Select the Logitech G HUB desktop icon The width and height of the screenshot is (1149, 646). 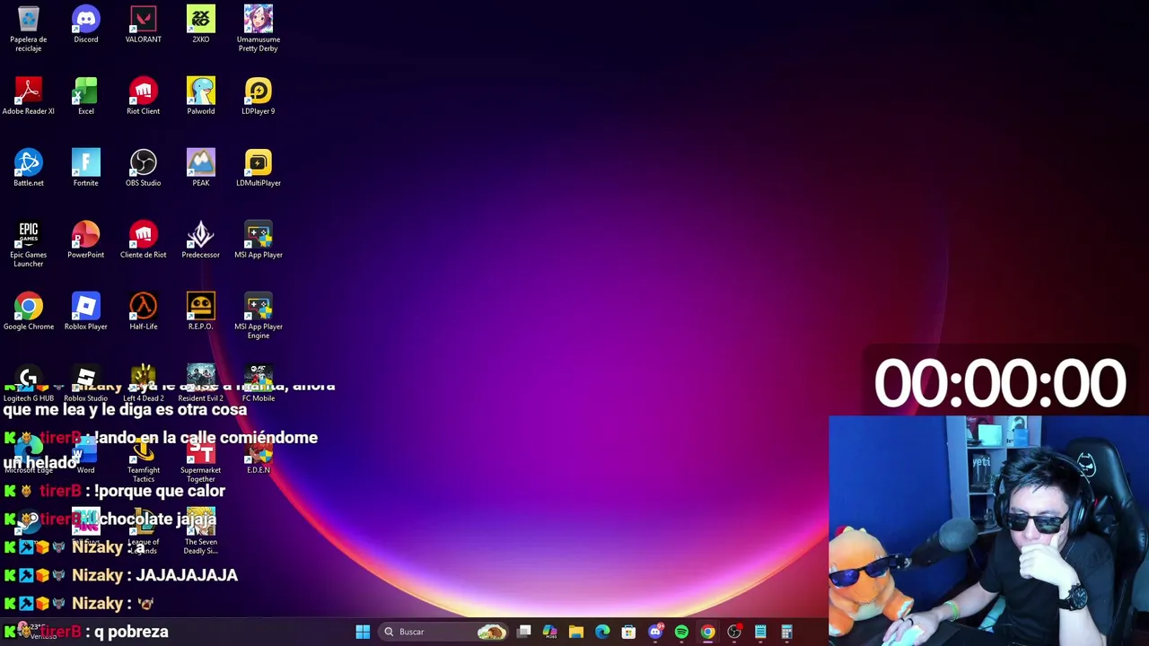29,383
